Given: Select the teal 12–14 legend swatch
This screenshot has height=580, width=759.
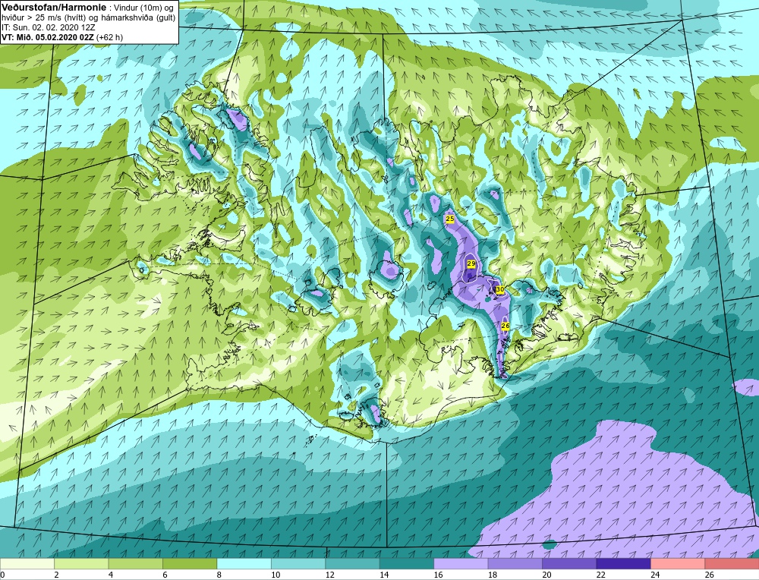Looking at the screenshot, I should (352, 563).
